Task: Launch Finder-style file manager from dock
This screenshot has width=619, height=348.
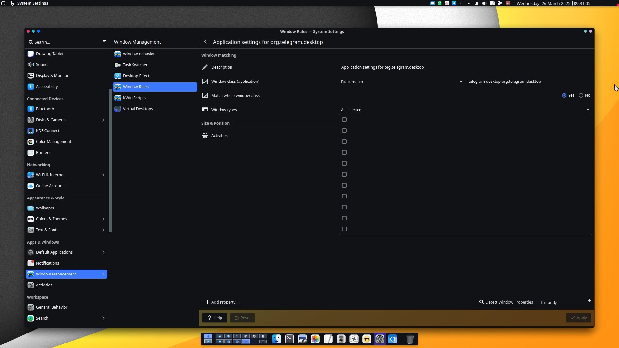Action: [x=277, y=339]
